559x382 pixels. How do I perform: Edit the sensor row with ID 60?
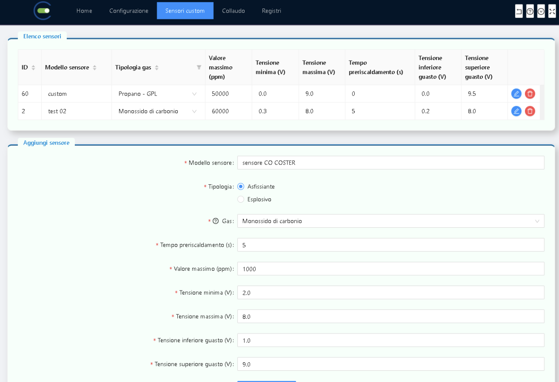coord(516,94)
